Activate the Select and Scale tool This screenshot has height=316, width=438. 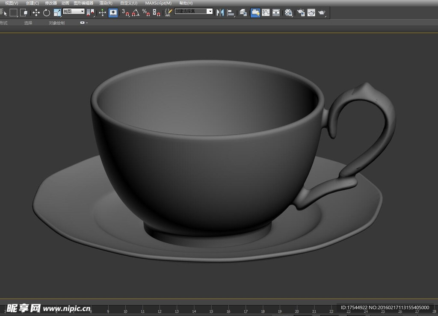pyautogui.click(x=57, y=12)
